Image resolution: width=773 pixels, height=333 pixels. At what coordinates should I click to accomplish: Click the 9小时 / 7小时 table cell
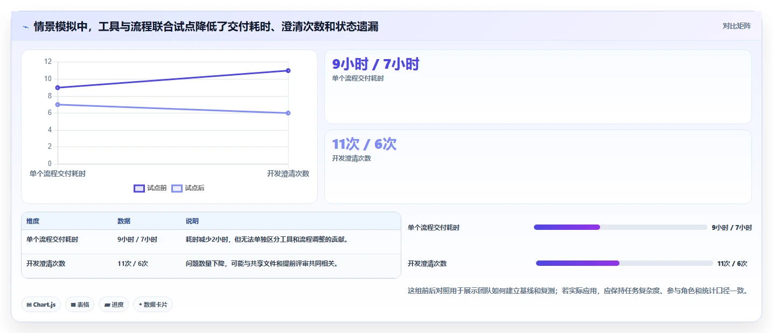[x=137, y=240]
